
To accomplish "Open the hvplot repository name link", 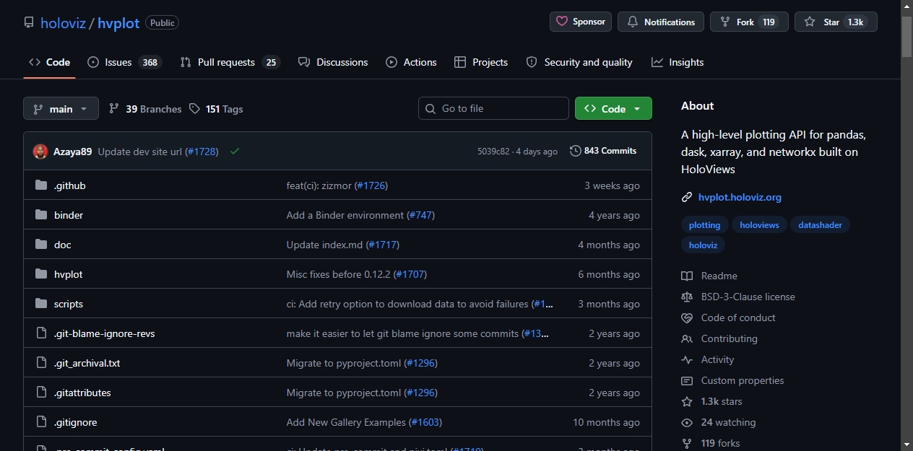I will 118,22.
